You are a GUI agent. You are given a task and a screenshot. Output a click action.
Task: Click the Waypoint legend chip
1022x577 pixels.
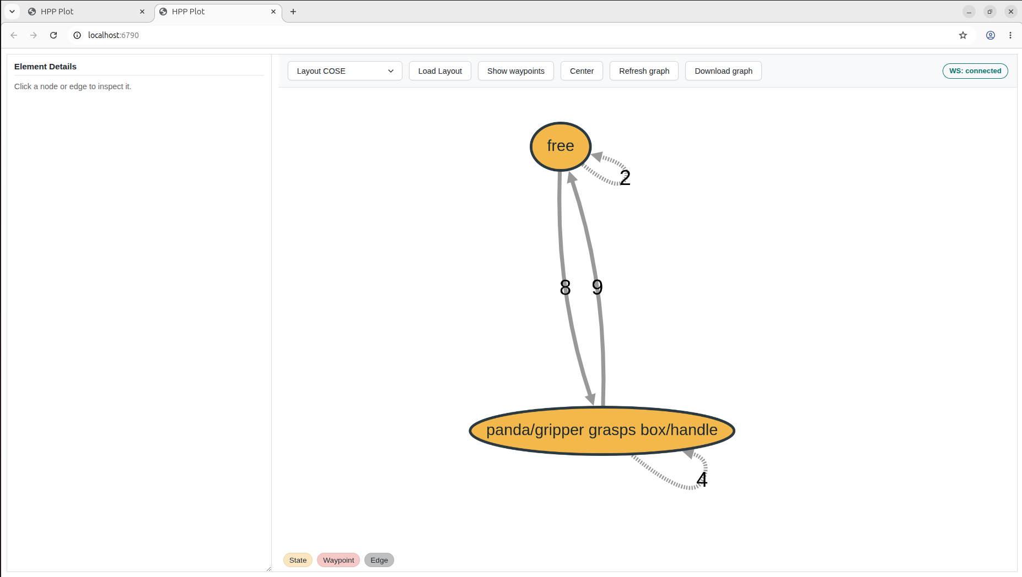[338, 560]
